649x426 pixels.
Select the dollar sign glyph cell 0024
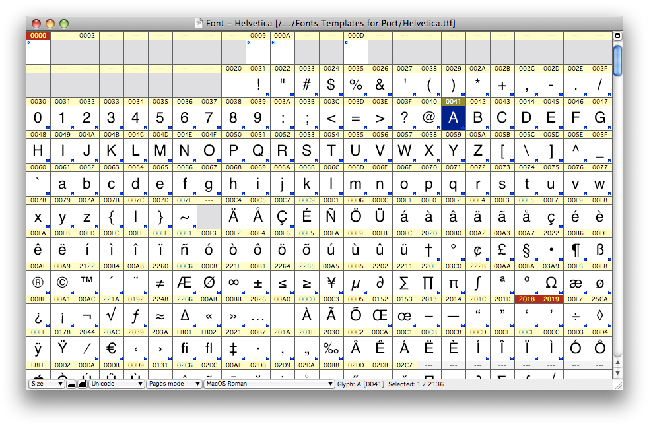pyautogui.click(x=331, y=85)
